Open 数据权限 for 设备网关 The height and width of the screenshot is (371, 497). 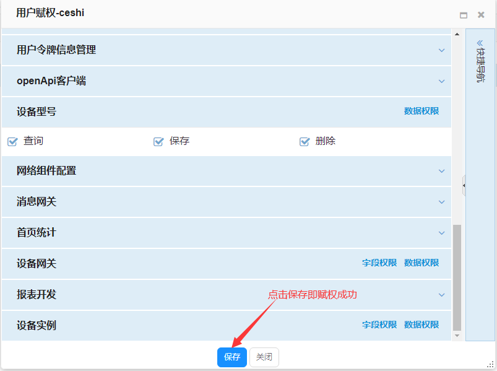[421, 263]
